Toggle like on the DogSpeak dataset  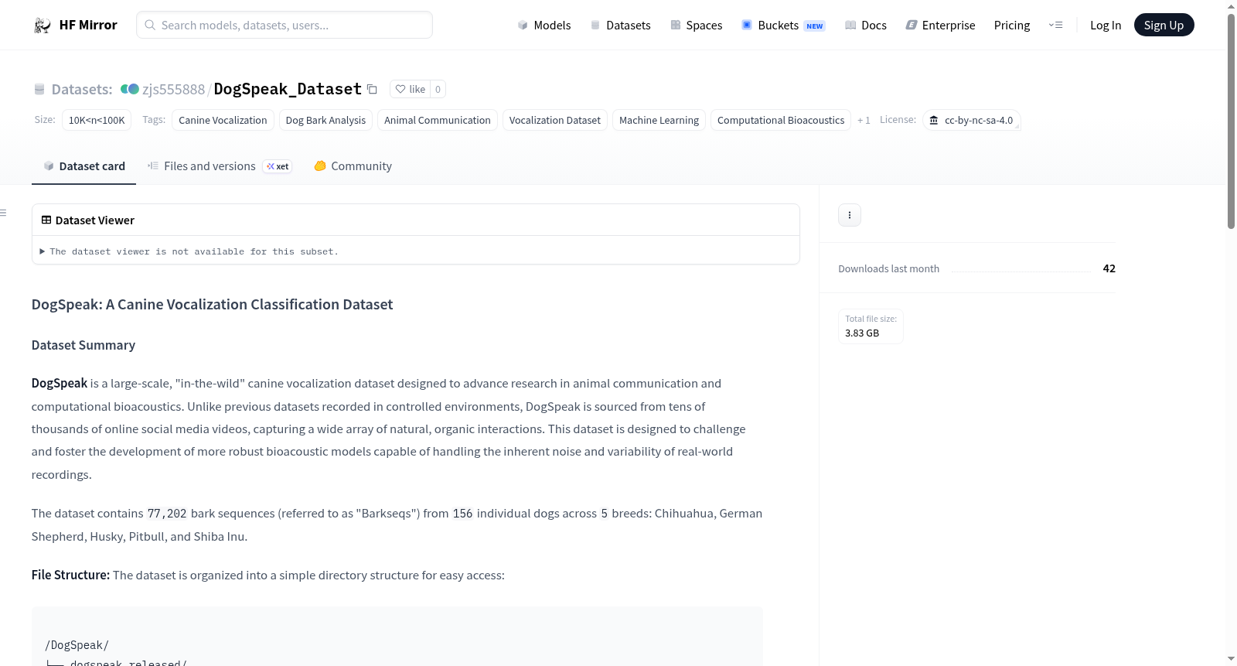[410, 89]
